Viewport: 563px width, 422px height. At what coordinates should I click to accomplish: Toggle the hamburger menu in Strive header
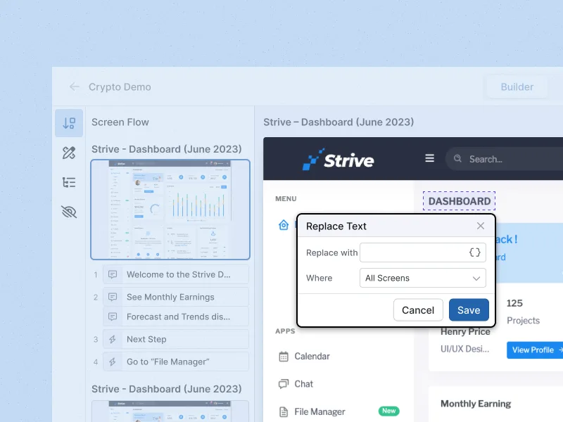tap(430, 158)
